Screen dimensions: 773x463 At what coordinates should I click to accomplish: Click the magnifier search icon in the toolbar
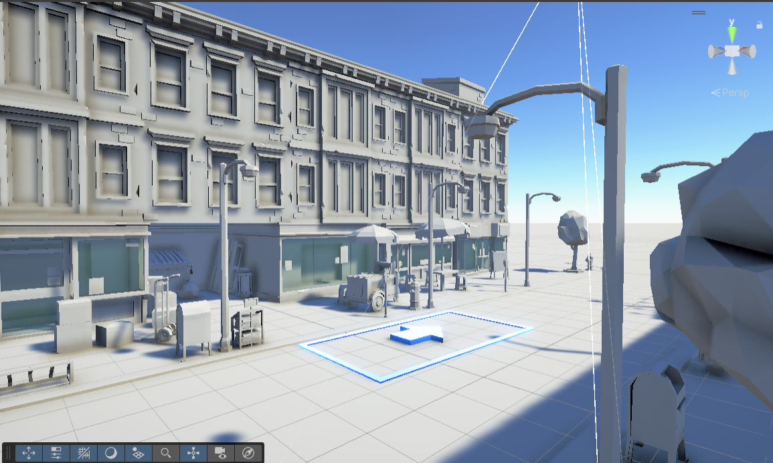coord(165,453)
